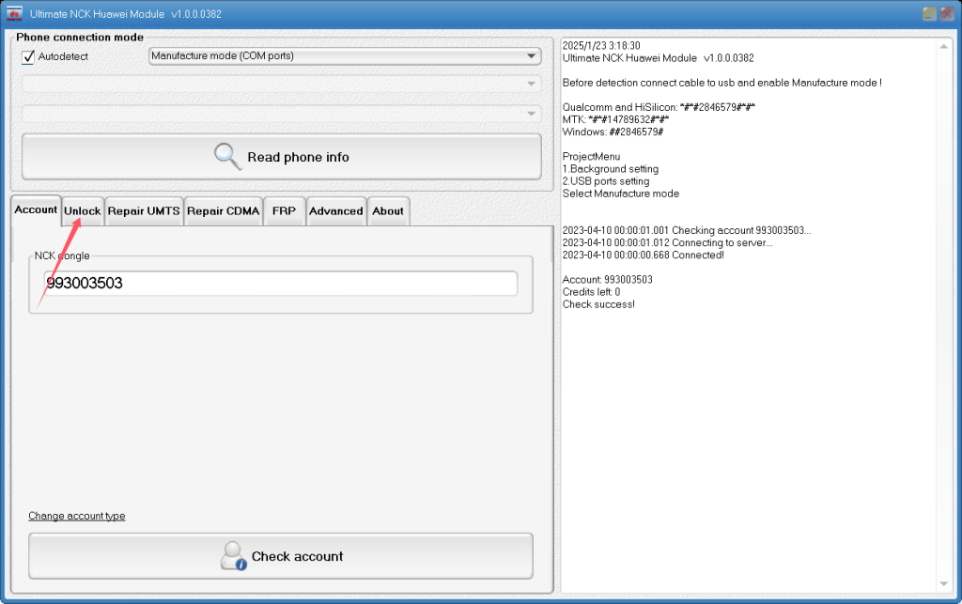Close the Ultimate NCK Huawei Module window
Image resolution: width=962 pixels, height=604 pixels.
coord(947,13)
